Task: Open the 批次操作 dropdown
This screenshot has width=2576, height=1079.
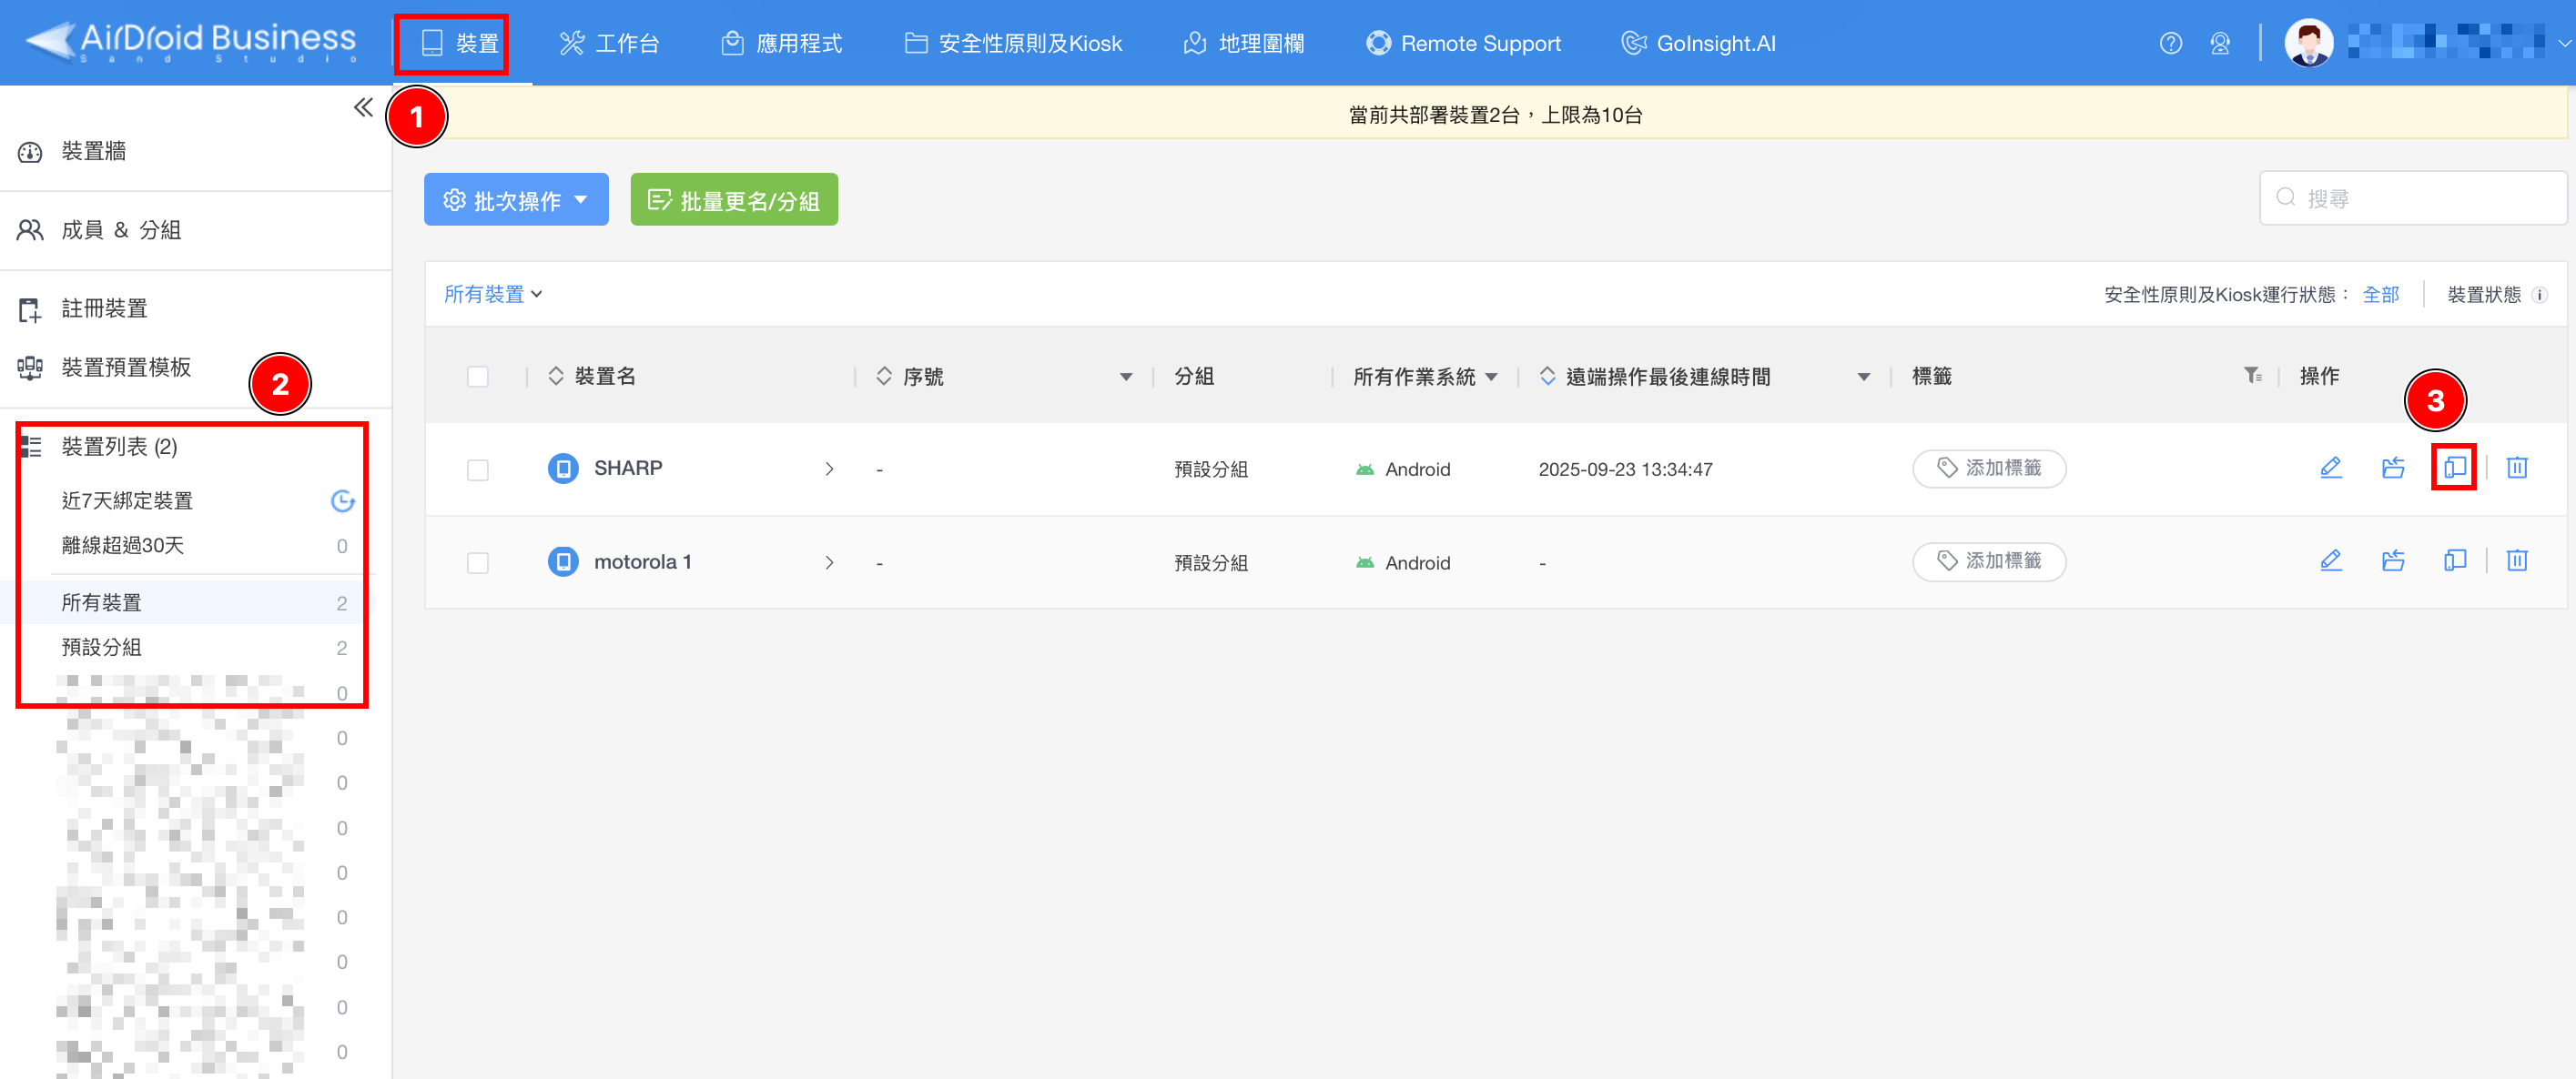Action: [x=516, y=200]
